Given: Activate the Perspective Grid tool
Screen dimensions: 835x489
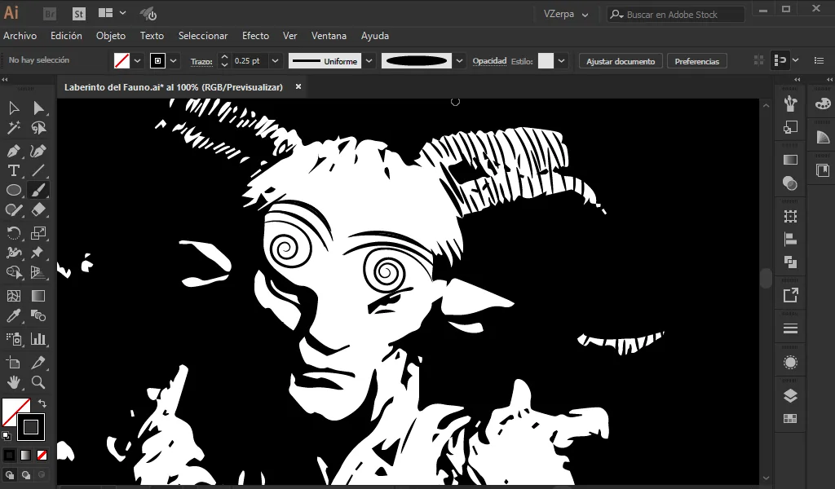Looking at the screenshot, I should coord(38,272).
